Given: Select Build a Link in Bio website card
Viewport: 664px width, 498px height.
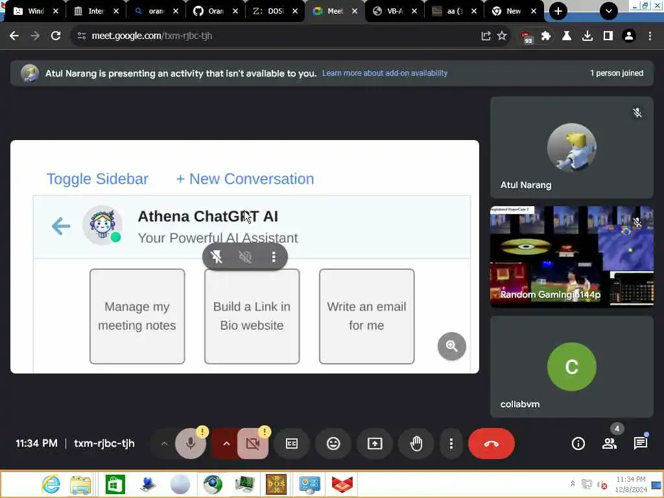Looking at the screenshot, I should [252, 316].
